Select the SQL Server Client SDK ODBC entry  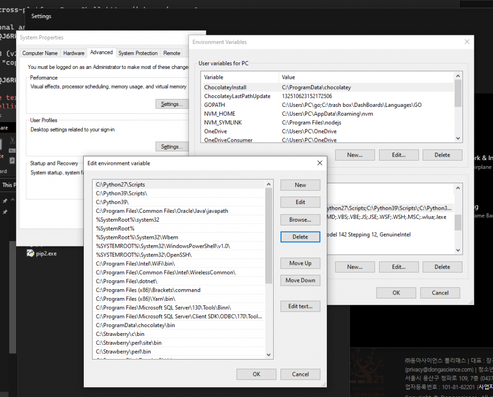180,317
